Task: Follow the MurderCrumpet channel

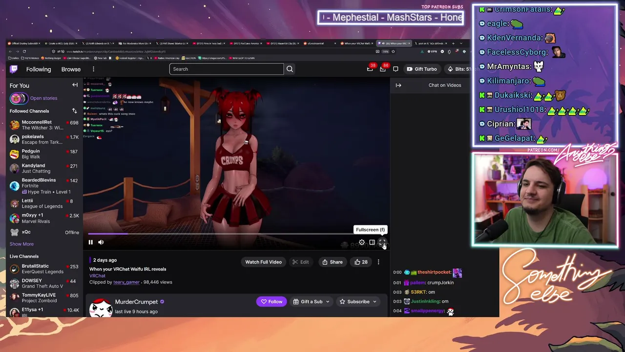Action: [271, 302]
